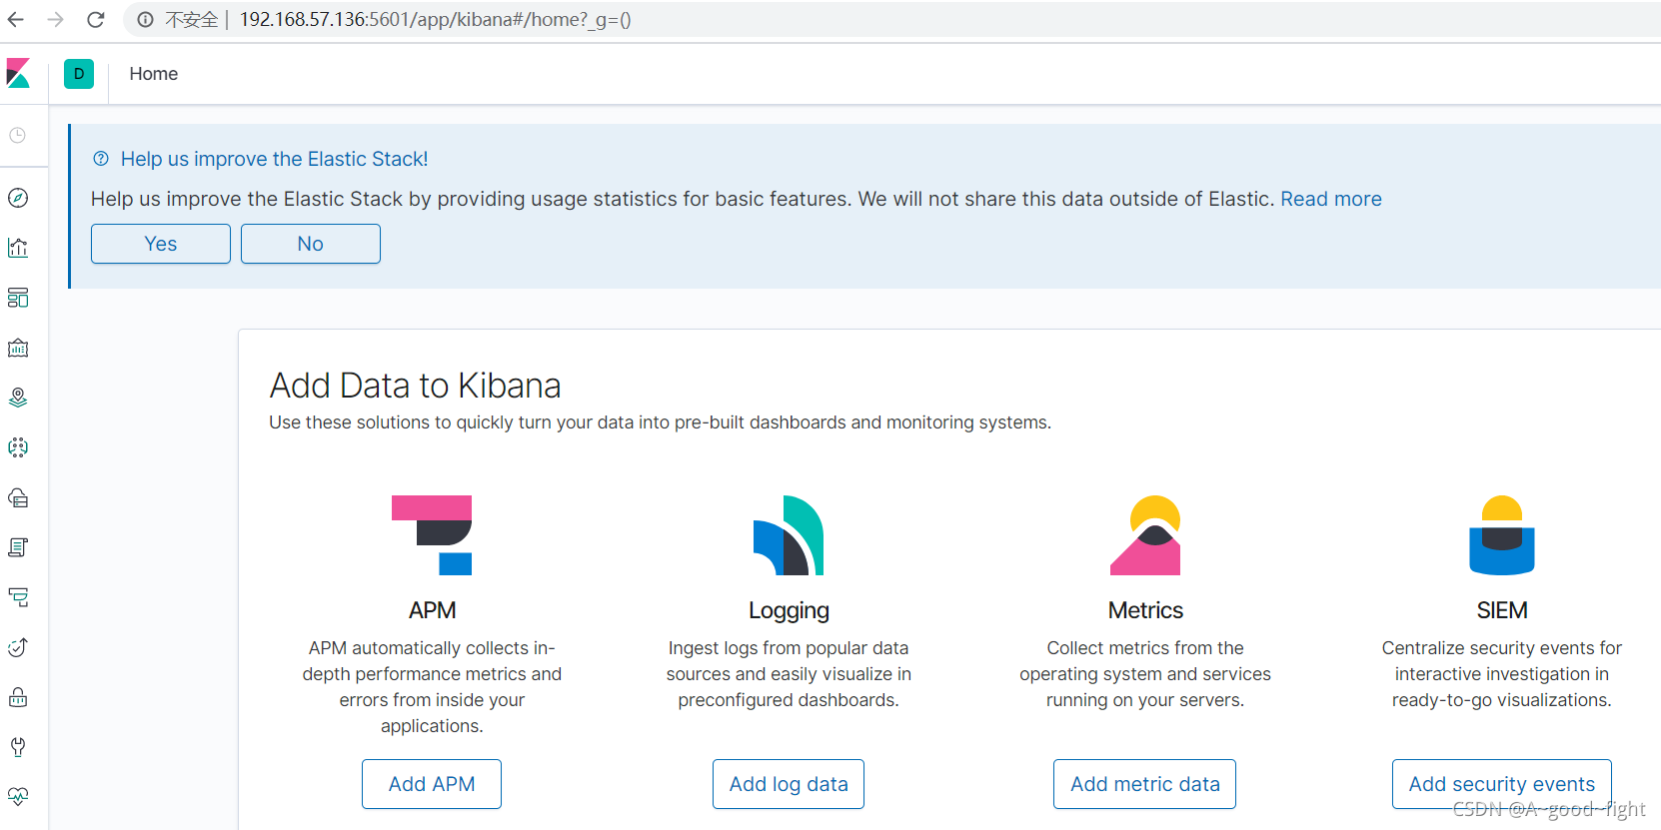The height and width of the screenshot is (830, 1661).
Task: View site information icon in address bar
Action: point(145,20)
